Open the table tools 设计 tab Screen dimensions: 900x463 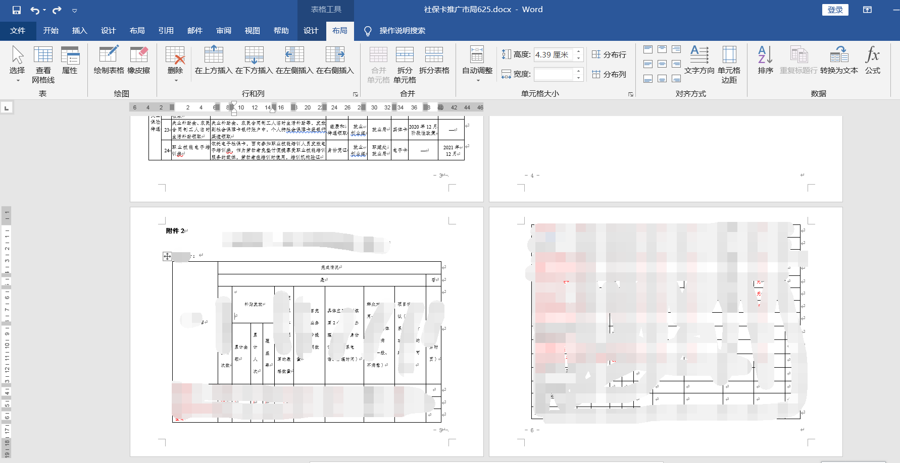click(x=311, y=31)
